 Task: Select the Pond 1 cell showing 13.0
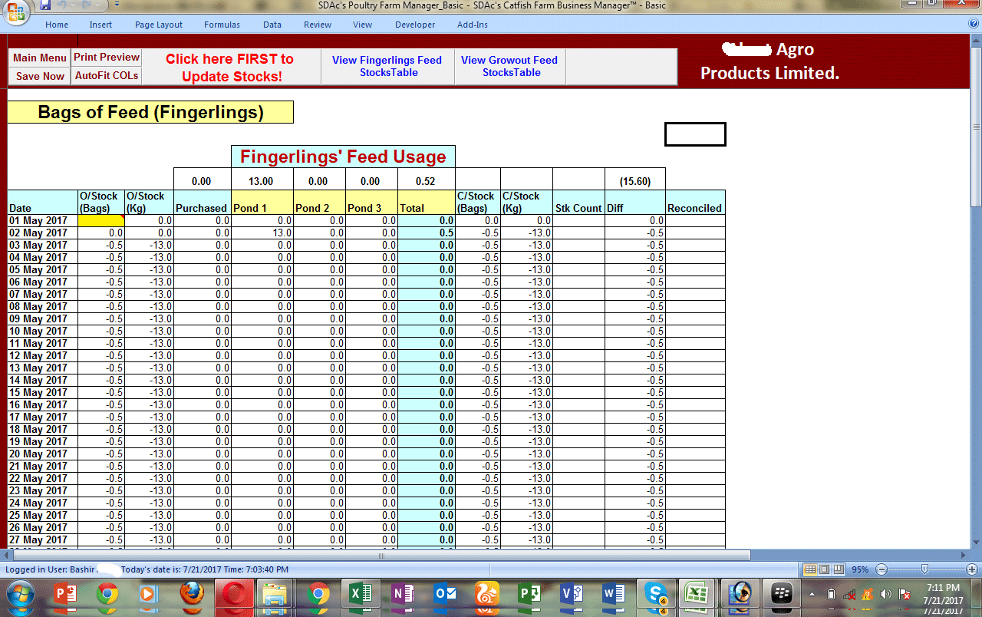262,233
